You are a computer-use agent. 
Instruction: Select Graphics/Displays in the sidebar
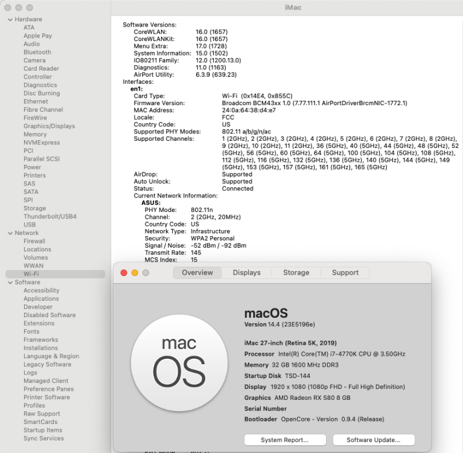point(49,126)
